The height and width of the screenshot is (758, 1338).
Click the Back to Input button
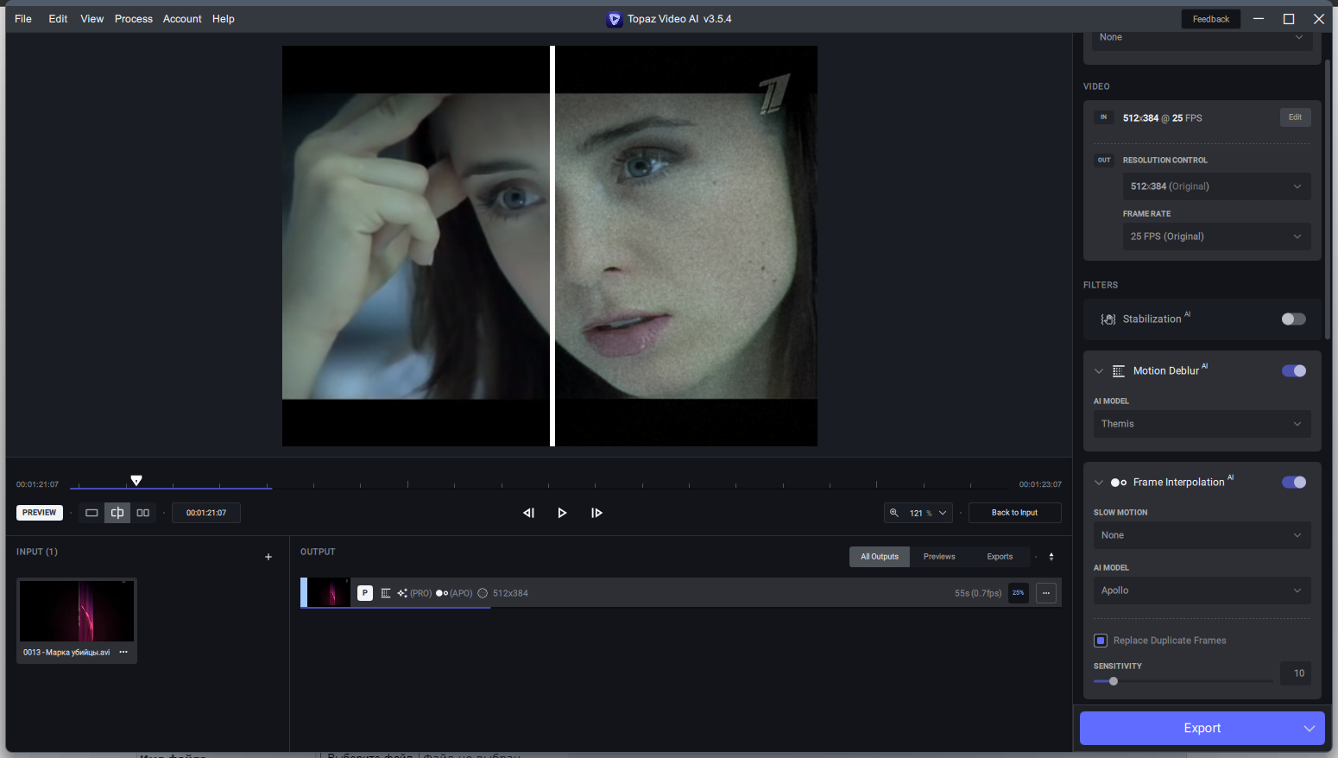tap(1014, 512)
